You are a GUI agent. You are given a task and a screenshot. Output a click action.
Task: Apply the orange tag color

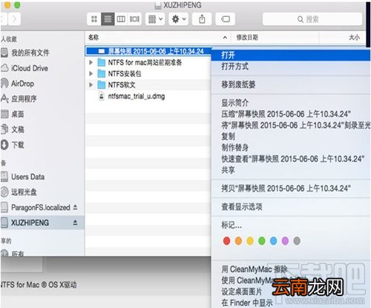(x=238, y=241)
